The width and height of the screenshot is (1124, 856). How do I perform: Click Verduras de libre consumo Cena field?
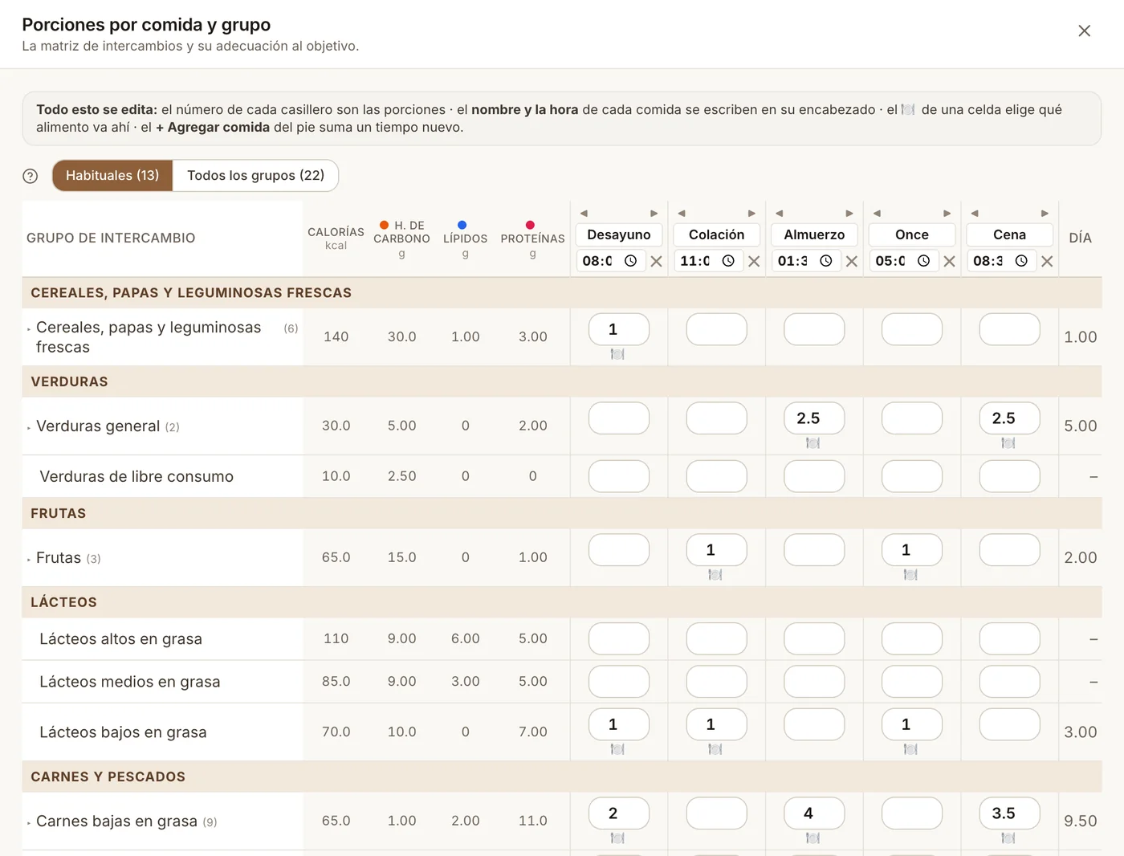1010,477
